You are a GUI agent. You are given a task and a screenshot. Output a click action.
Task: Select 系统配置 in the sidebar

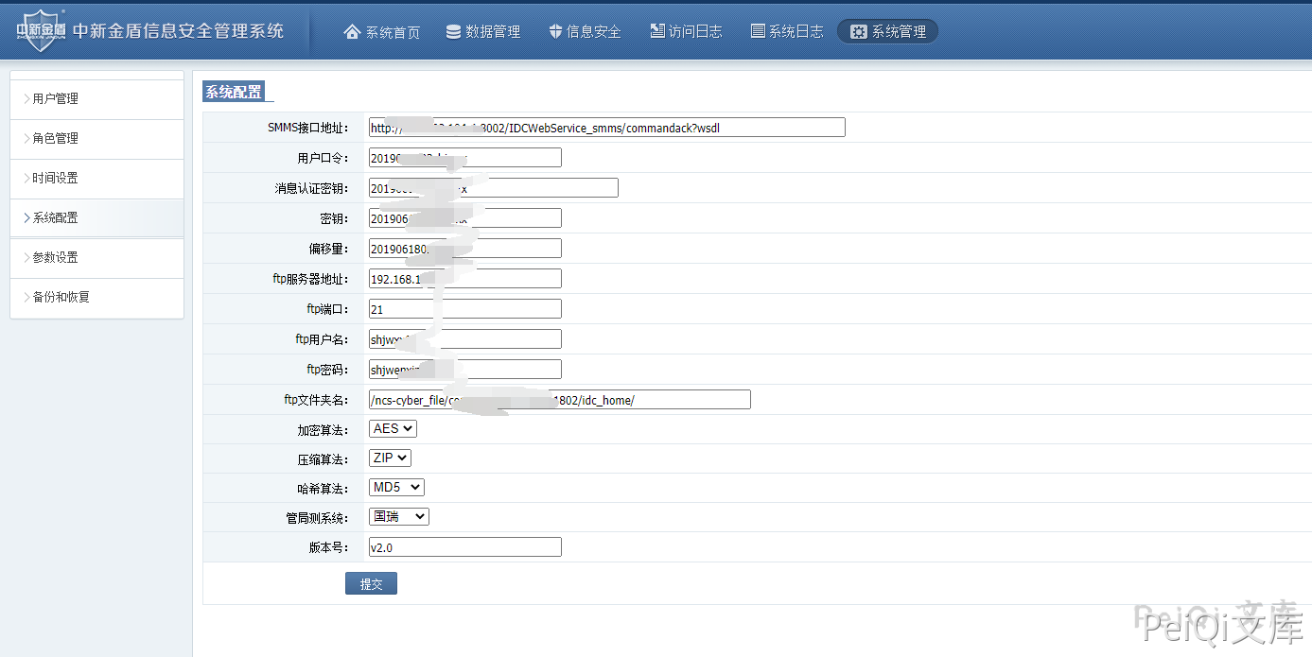click(x=96, y=218)
